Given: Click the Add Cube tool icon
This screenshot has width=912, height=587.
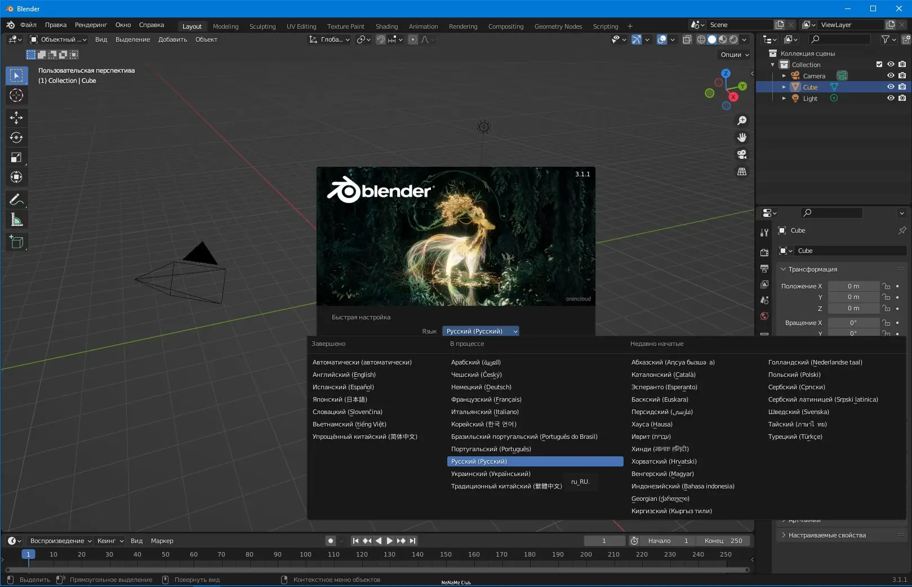Looking at the screenshot, I should point(16,242).
